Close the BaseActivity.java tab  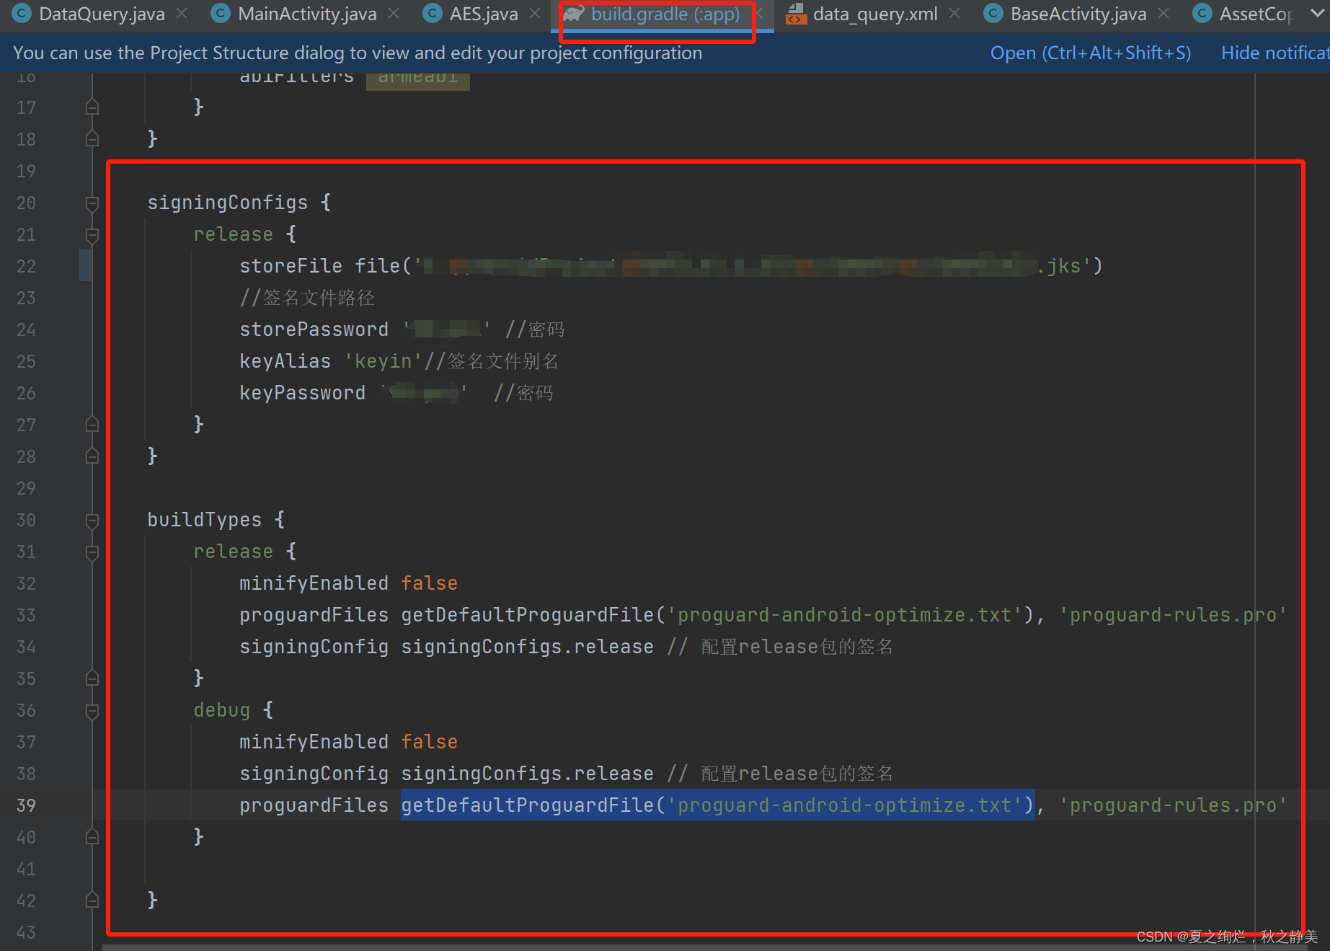click(1163, 14)
